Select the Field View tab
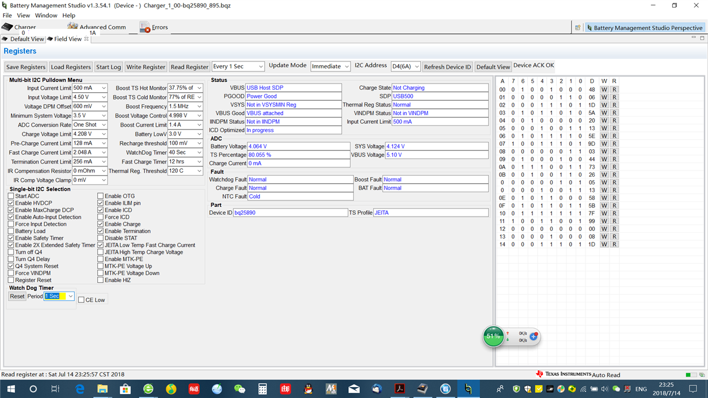Viewport: 708px width, 398px height. (x=67, y=39)
